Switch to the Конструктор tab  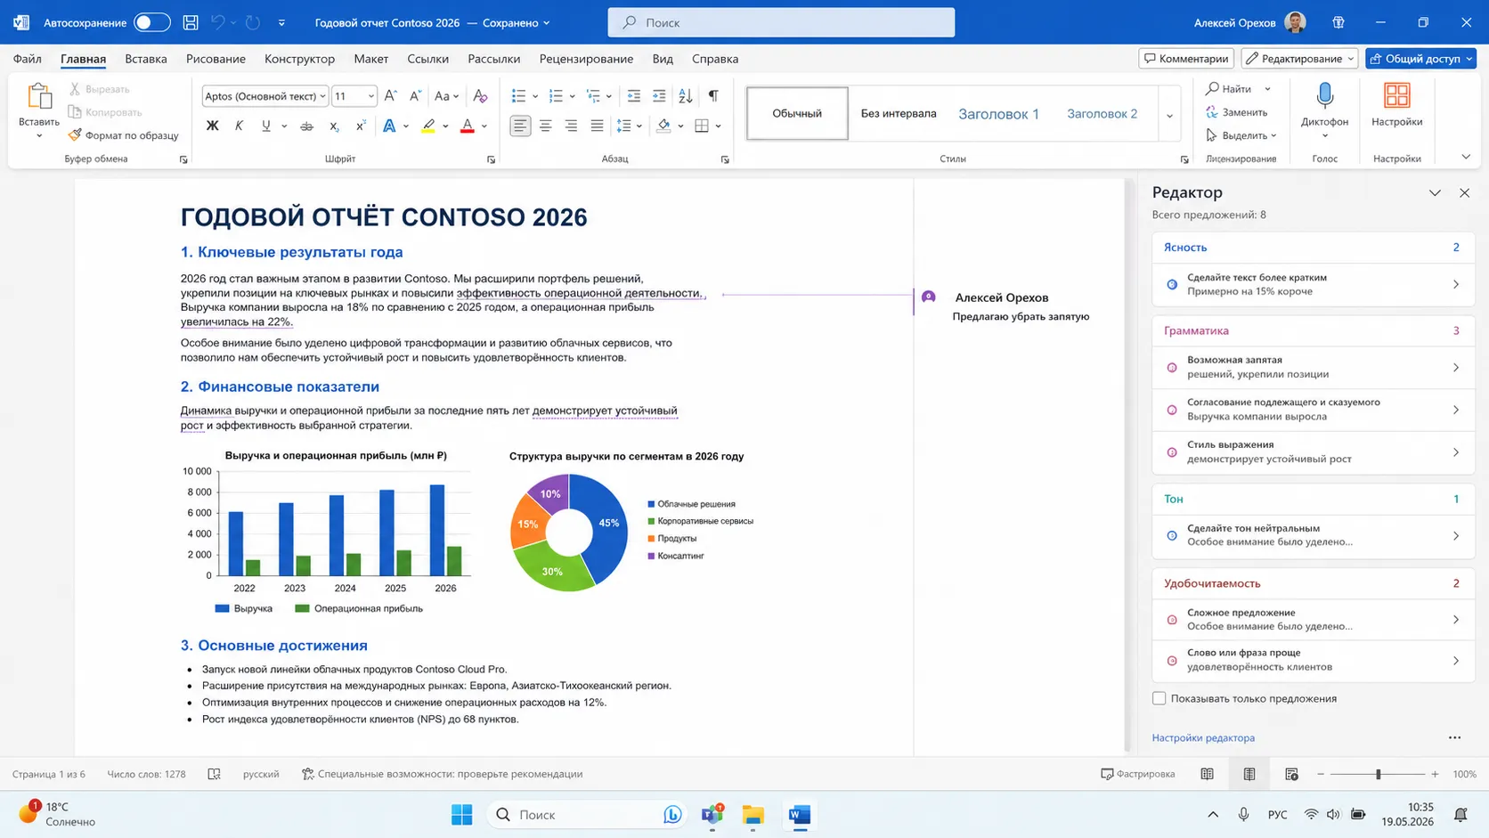point(299,59)
